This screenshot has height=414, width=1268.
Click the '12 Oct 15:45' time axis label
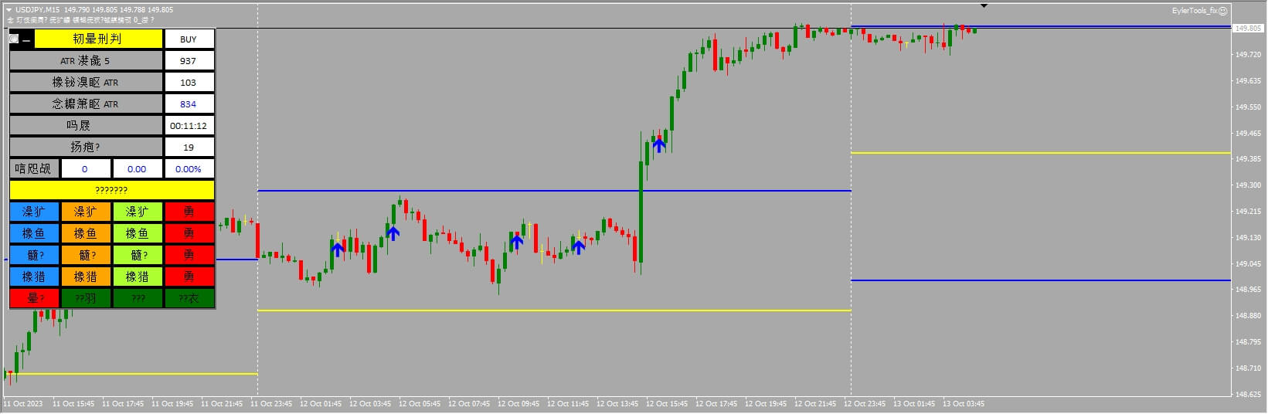click(667, 404)
